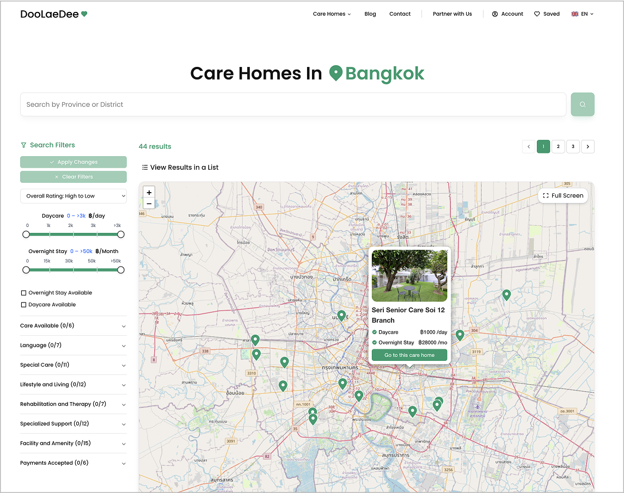Switch to View Results in a List
The height and width of the screenshot is (493, 624).
pos(180,168)
